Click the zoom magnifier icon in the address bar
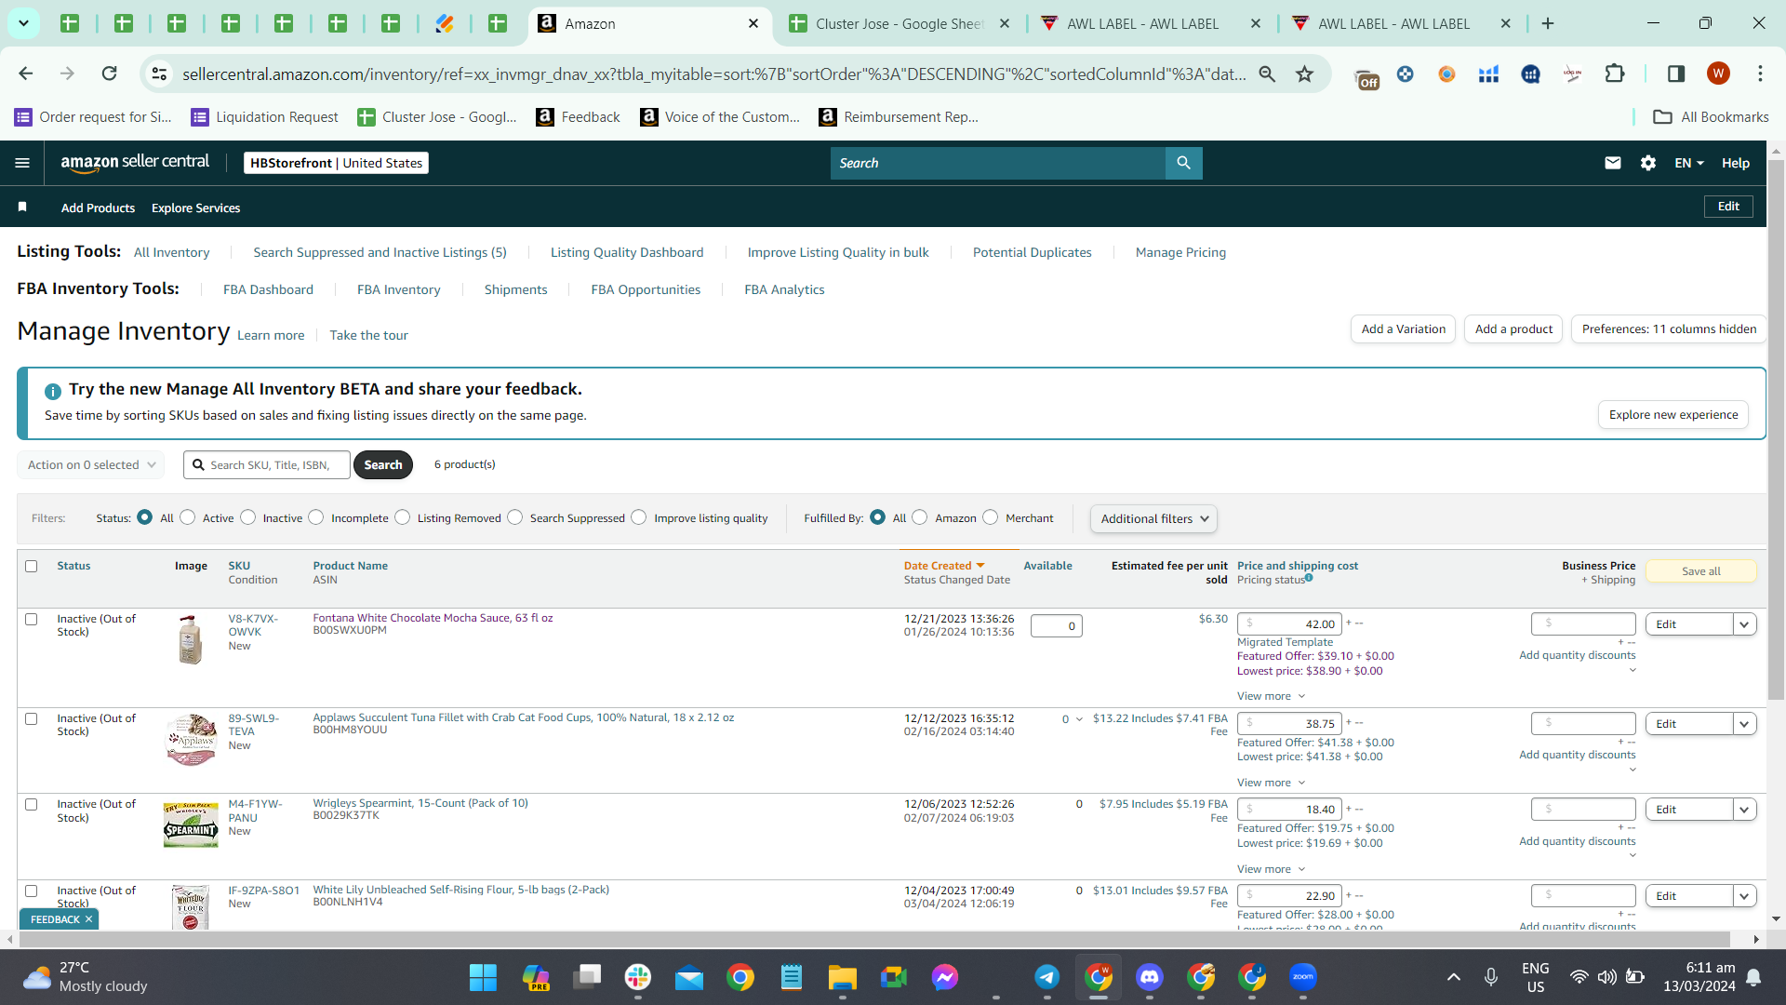 [1267, 74]
